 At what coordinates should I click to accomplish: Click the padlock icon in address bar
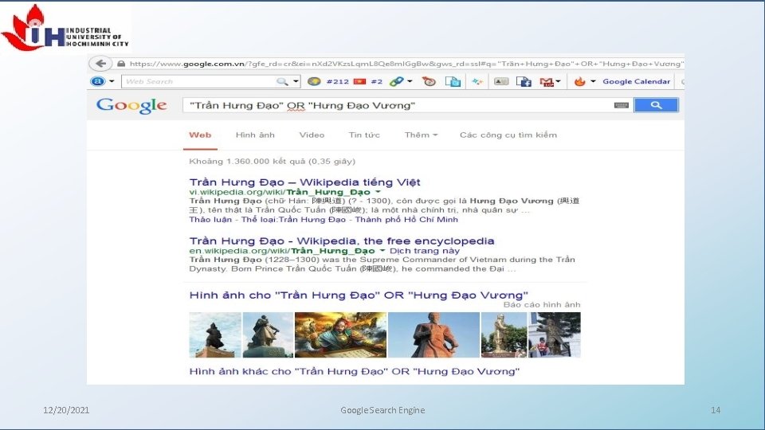(x=121, y=64)
